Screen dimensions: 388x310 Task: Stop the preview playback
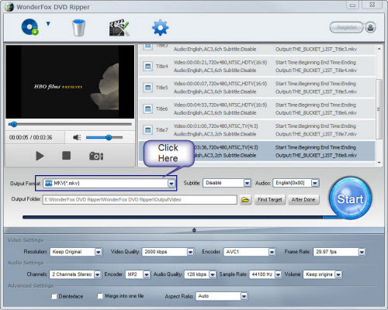point(67,156)
